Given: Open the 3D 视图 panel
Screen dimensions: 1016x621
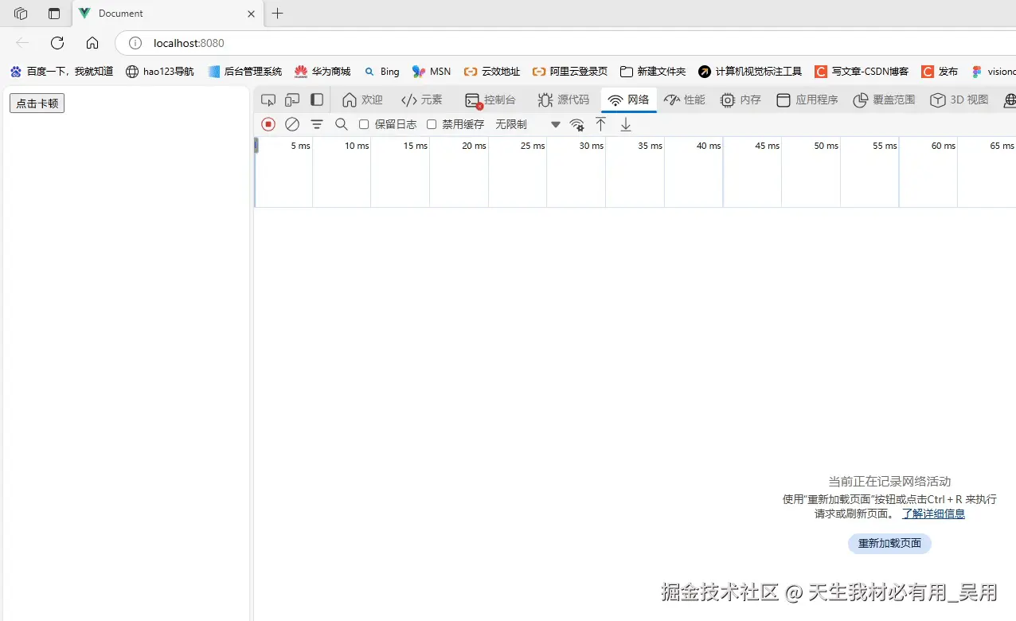Looking at the screenshot, I should point(959,100).
